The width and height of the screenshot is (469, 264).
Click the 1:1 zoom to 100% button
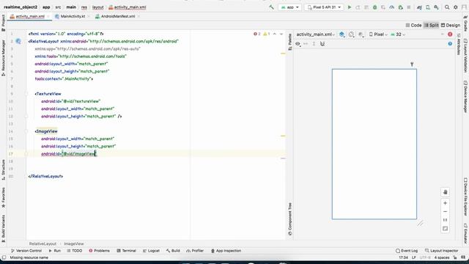click(445, 220)
